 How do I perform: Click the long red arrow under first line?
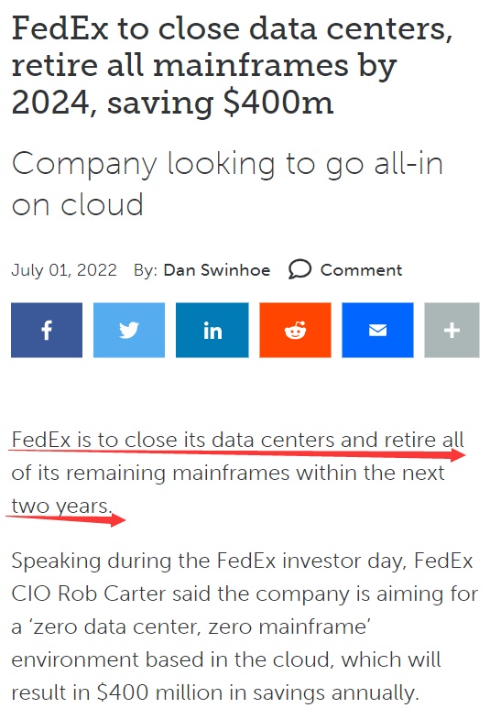[x=237, y=453]
